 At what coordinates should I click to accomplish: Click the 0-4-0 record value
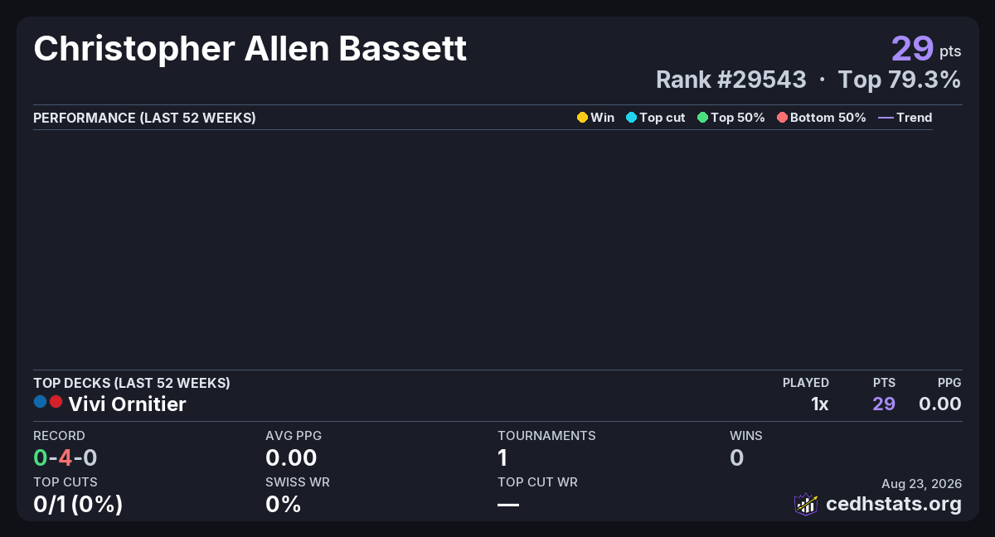point(66,457)
